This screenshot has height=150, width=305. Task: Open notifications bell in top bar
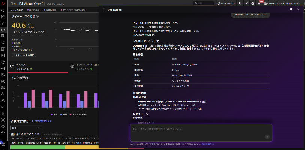259,3
